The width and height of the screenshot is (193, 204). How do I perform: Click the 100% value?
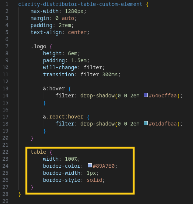[x=71, y=159]
